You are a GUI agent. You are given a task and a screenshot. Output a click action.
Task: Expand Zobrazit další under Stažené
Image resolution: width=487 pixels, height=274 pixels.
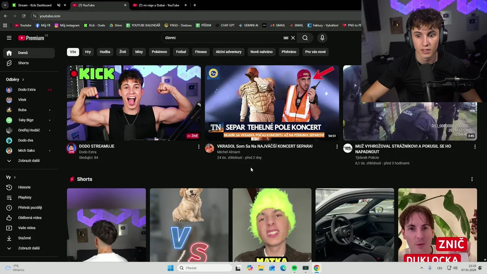pyautogui.click(x=29, y=248)
